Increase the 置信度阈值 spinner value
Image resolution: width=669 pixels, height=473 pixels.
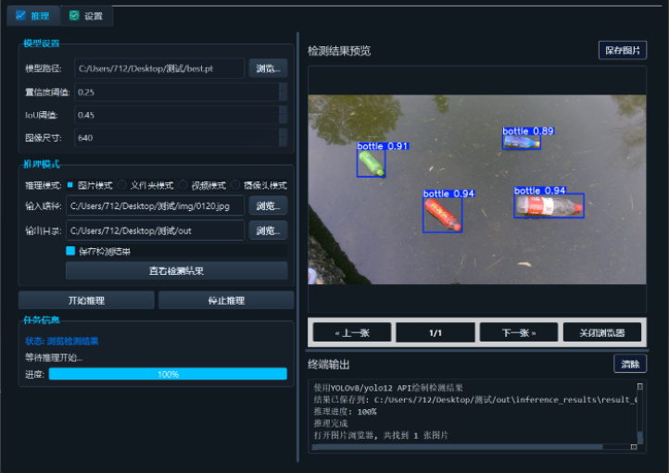point(283,87)
